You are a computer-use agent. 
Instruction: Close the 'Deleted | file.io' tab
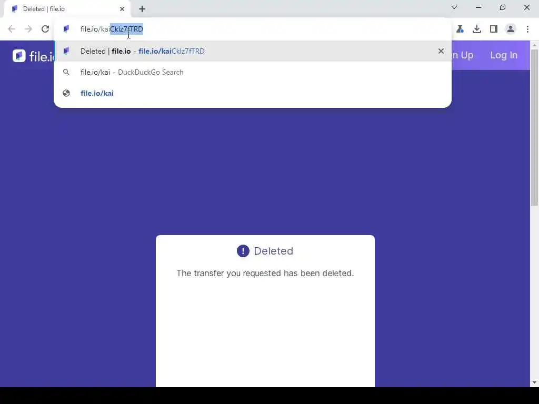click(x=122, y=9)
